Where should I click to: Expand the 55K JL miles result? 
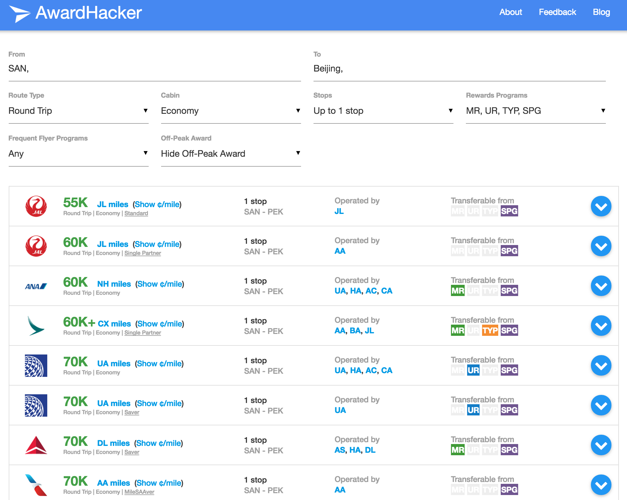[601, 206]
